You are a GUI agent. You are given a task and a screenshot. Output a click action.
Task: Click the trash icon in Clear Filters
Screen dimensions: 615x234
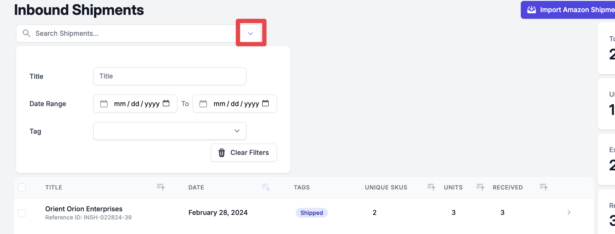click(x=222, y=152)
